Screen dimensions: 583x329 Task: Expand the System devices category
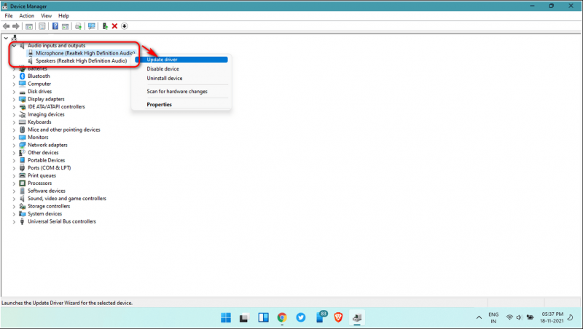pyautogui.click(x=14, y=214)
